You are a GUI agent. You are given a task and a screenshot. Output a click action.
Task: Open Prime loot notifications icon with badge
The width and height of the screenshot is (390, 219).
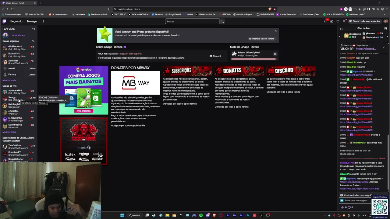coord(326,21)
